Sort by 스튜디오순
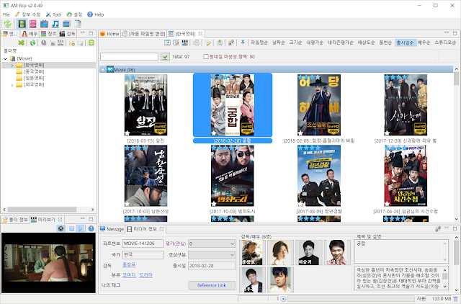461x304 pixels. (x=445, y=43)
